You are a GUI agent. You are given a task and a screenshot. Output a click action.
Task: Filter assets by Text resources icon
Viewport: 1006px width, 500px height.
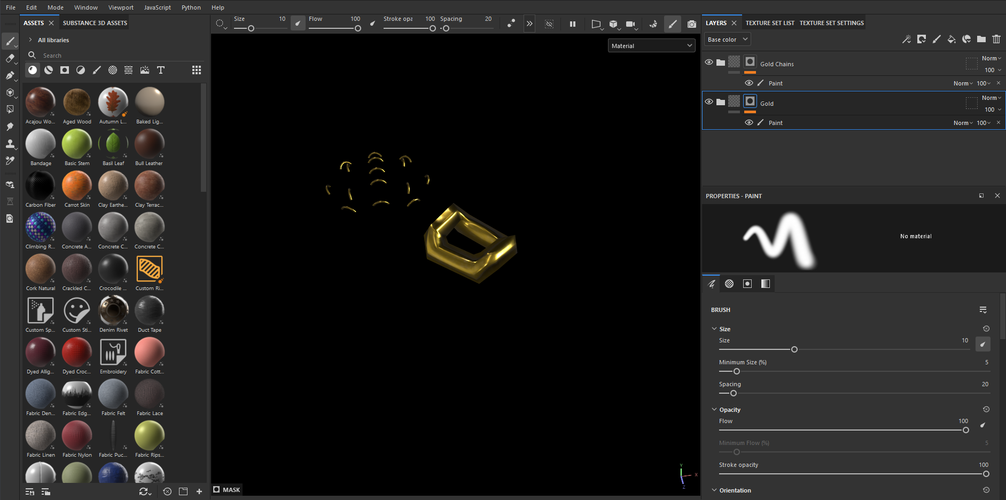tap(161, 70)
